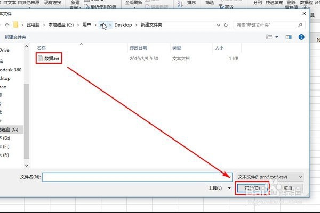Sort by the 名称 column header
The width and height of the screenshot is (320, 213).
(x=41, y=48)
